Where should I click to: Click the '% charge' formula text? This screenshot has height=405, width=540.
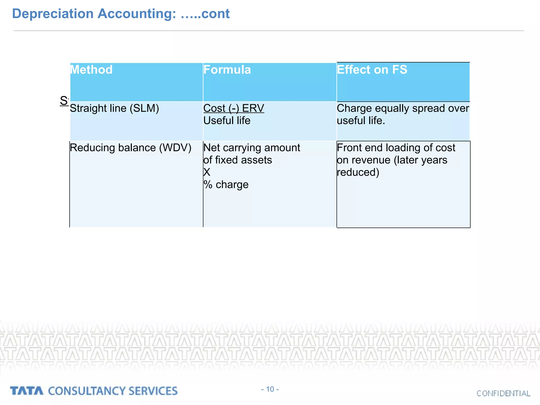pos(226,185)
